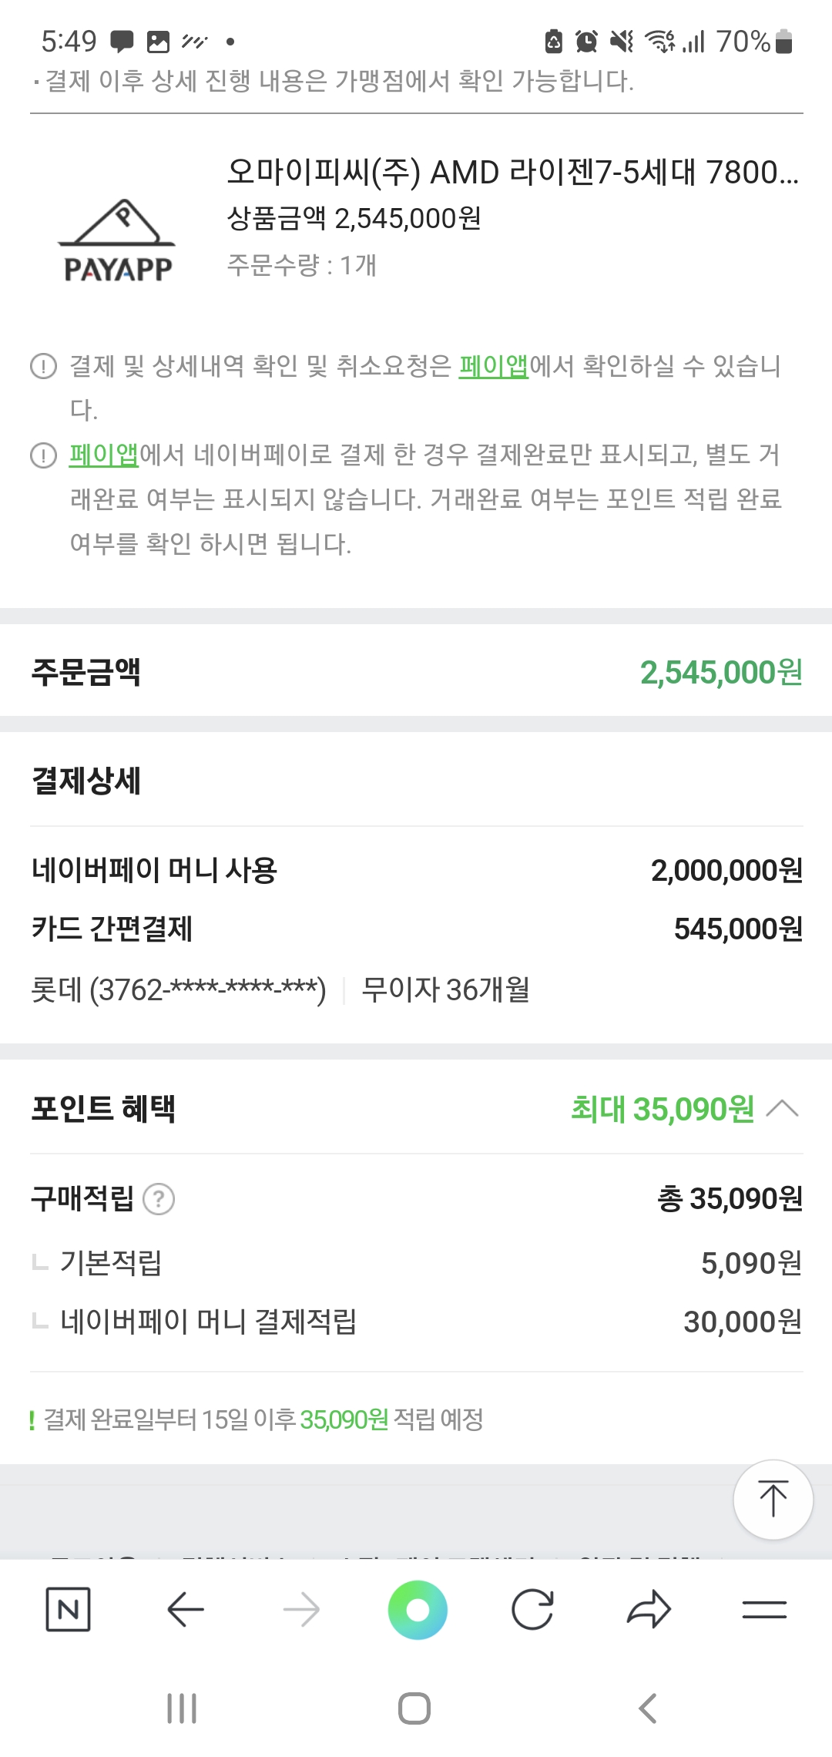Screen dimensions: 832x1757
Task: Collapse the 포인트 혜택 section chevron
Action: [783, 1109]
